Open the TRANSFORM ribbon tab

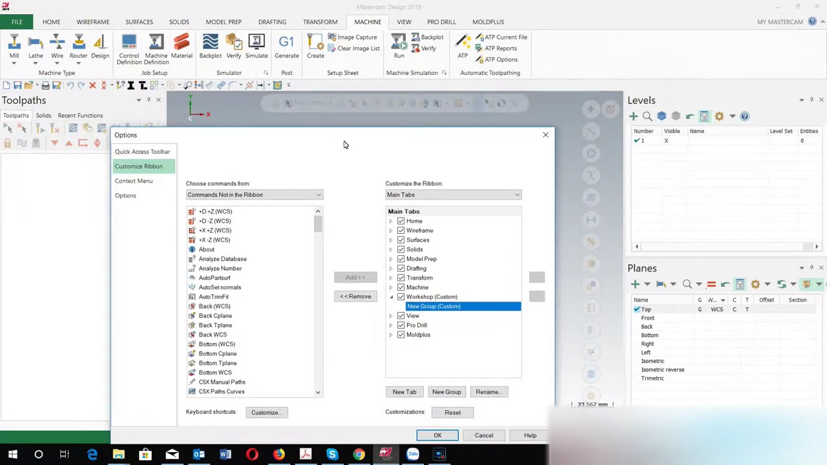point(320,22)
